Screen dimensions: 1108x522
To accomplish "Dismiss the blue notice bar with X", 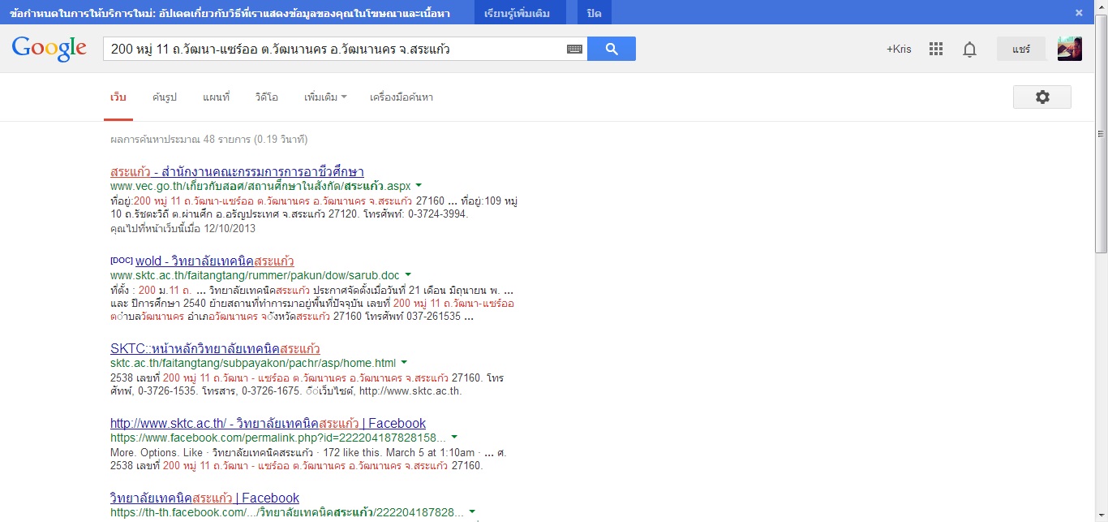I will pyautogui.click(x=1079, y=12).
